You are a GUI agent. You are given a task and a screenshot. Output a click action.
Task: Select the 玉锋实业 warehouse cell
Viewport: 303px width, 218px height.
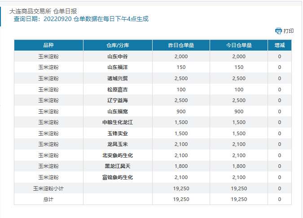click(x=118, y=133)
